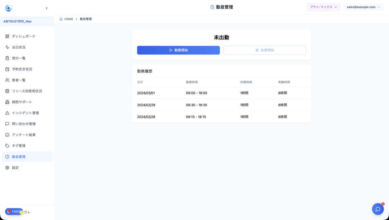The image size is (389, 220).
Task: Open the chat bubble widget
Action: click(x=378, y=209)
